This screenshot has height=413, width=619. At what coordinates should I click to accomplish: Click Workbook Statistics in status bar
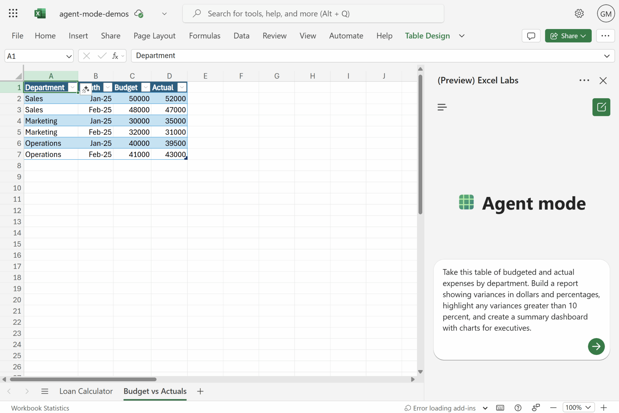(40, 408)
